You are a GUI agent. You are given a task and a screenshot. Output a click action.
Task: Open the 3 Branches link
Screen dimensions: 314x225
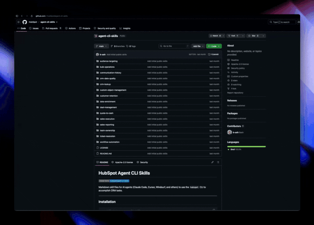118,46
